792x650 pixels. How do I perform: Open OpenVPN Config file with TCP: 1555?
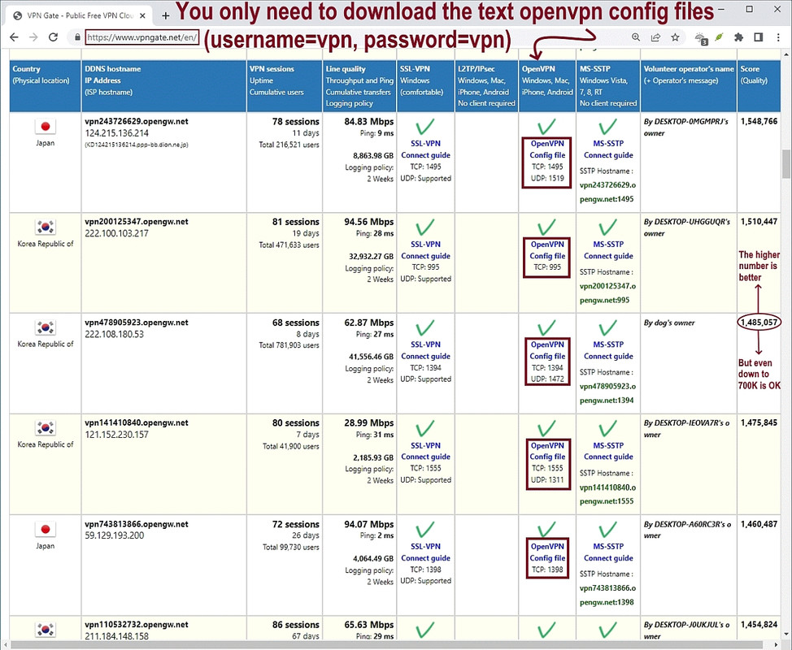pos(547,451)
